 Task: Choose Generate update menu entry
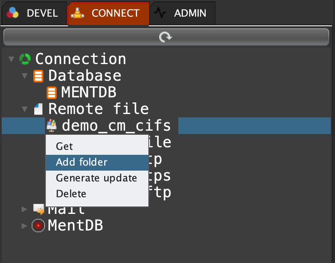point(96,178)
